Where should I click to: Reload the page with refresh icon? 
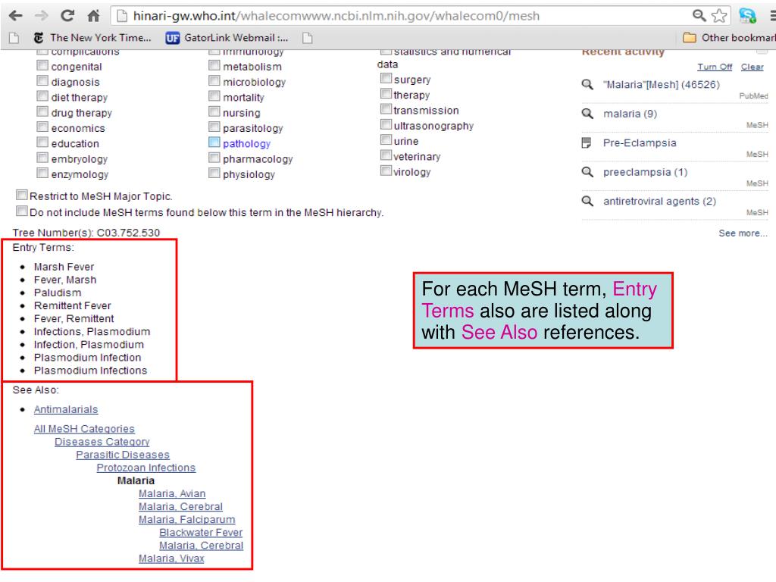[x=67, y=16]
